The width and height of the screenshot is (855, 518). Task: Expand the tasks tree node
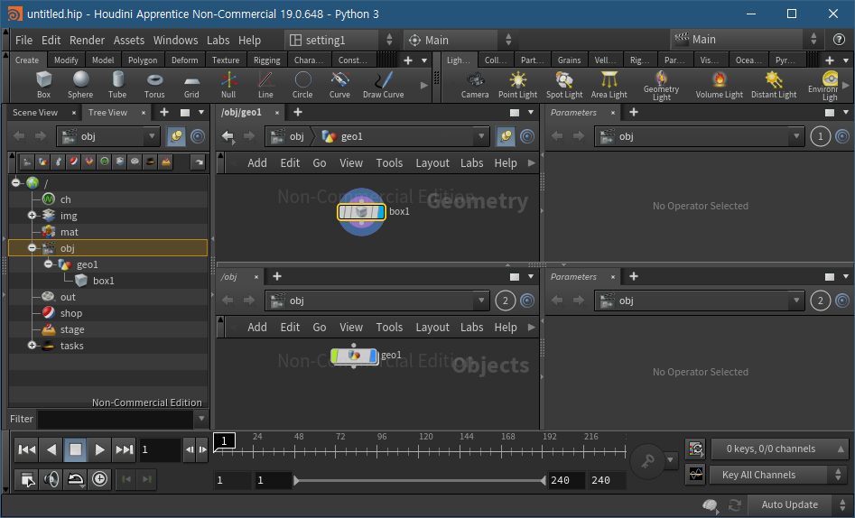[x=32, y=345]
